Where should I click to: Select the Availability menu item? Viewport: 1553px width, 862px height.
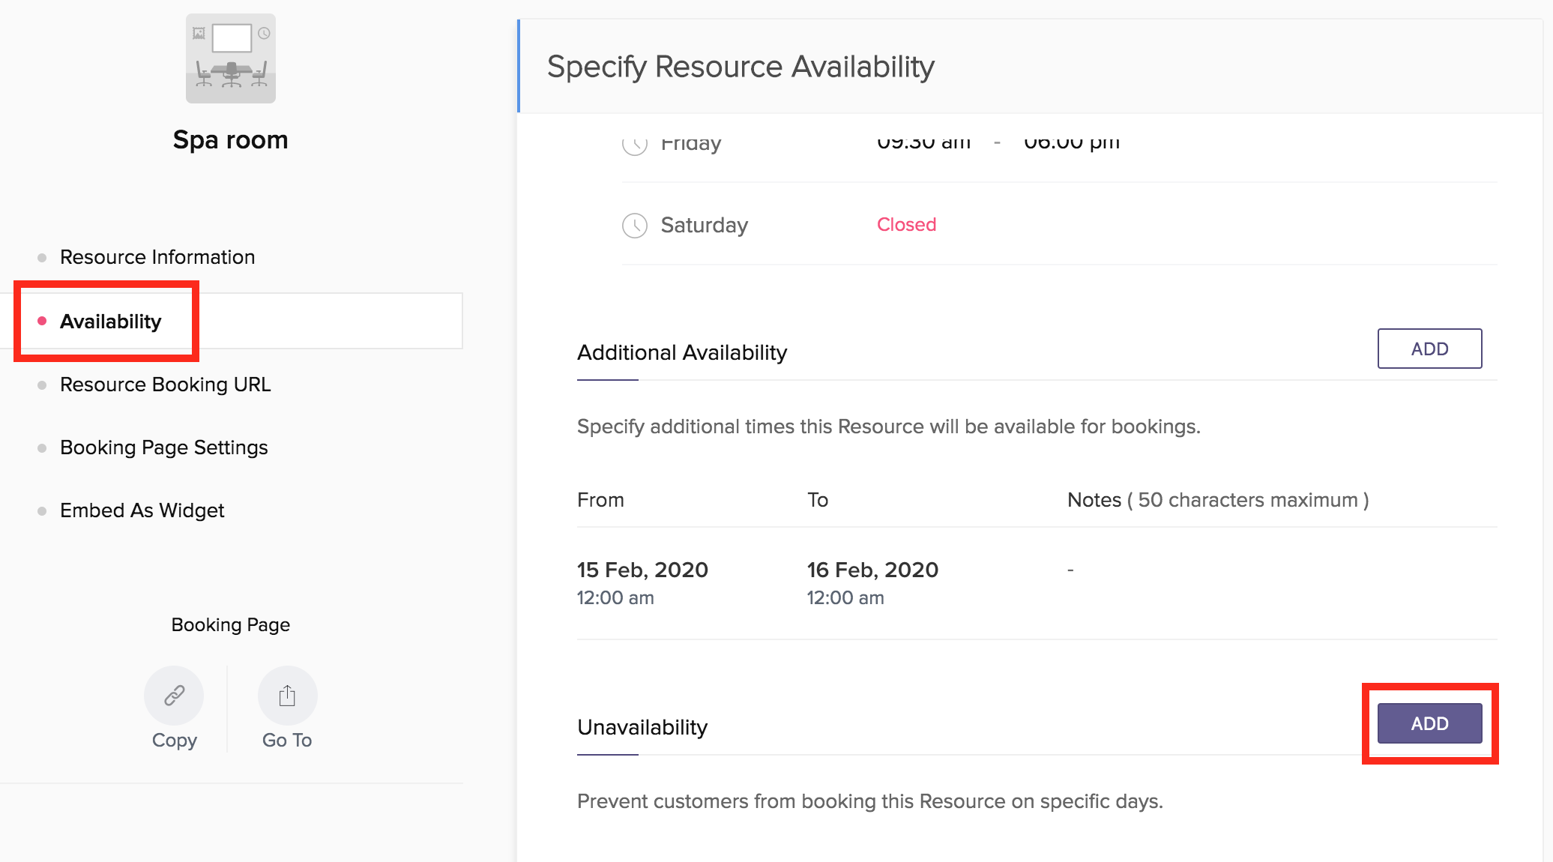110,322
